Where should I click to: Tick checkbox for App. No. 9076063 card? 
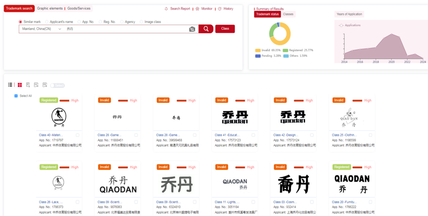click(x=136, y=202)
